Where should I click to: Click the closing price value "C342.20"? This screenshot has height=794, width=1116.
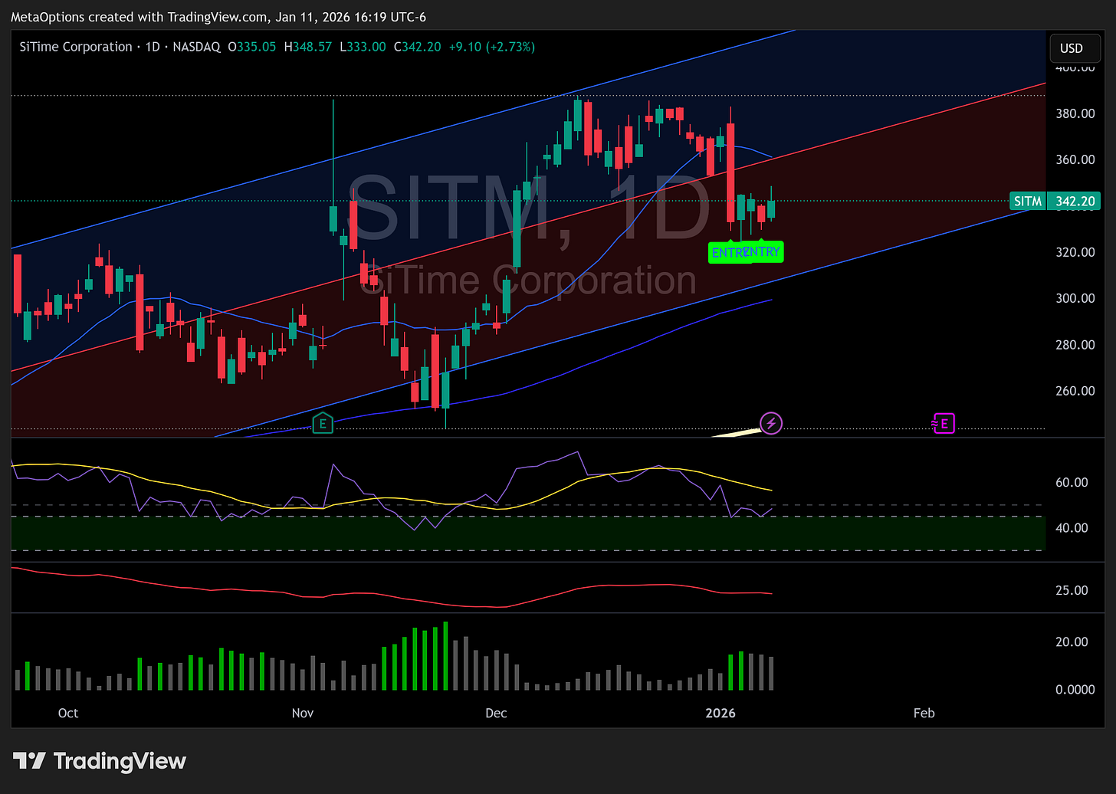[x=417, y=47]
